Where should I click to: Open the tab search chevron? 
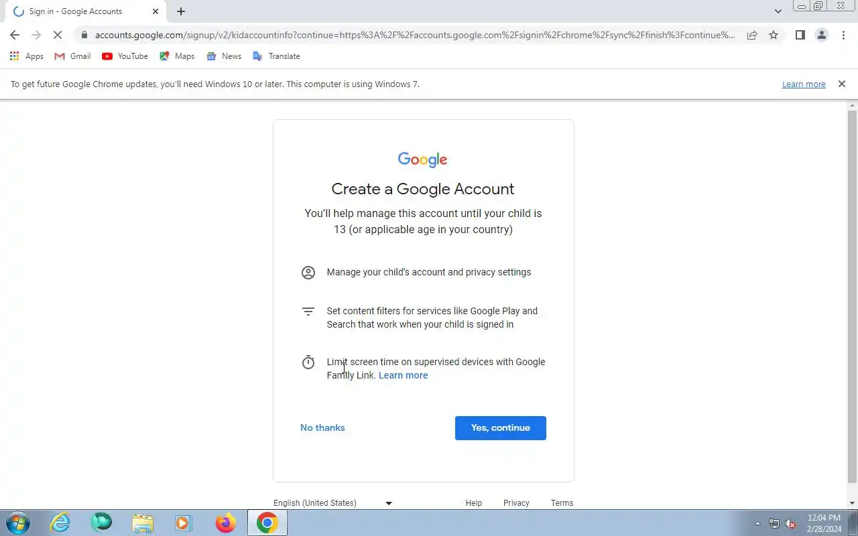[x=778, y=11]
